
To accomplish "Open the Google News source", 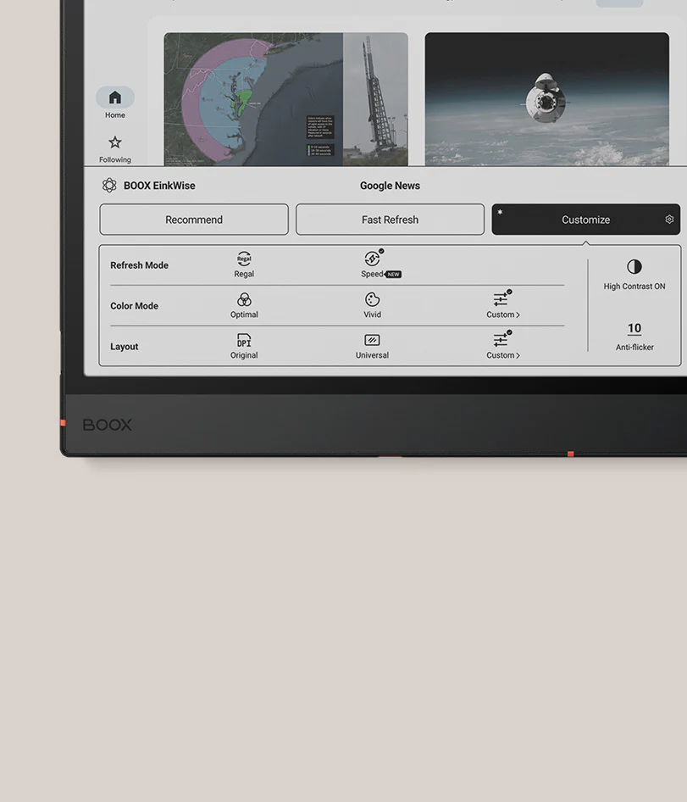I will (x=390, y=186).
